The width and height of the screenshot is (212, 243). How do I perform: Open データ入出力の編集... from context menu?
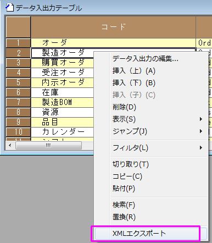tap(150, 59)
